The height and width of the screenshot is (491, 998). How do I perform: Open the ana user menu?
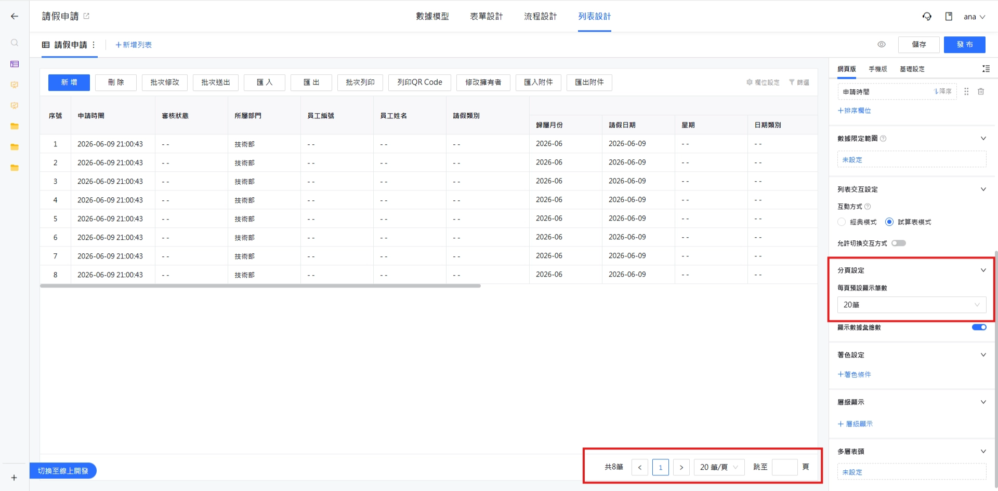pos(974,17)
